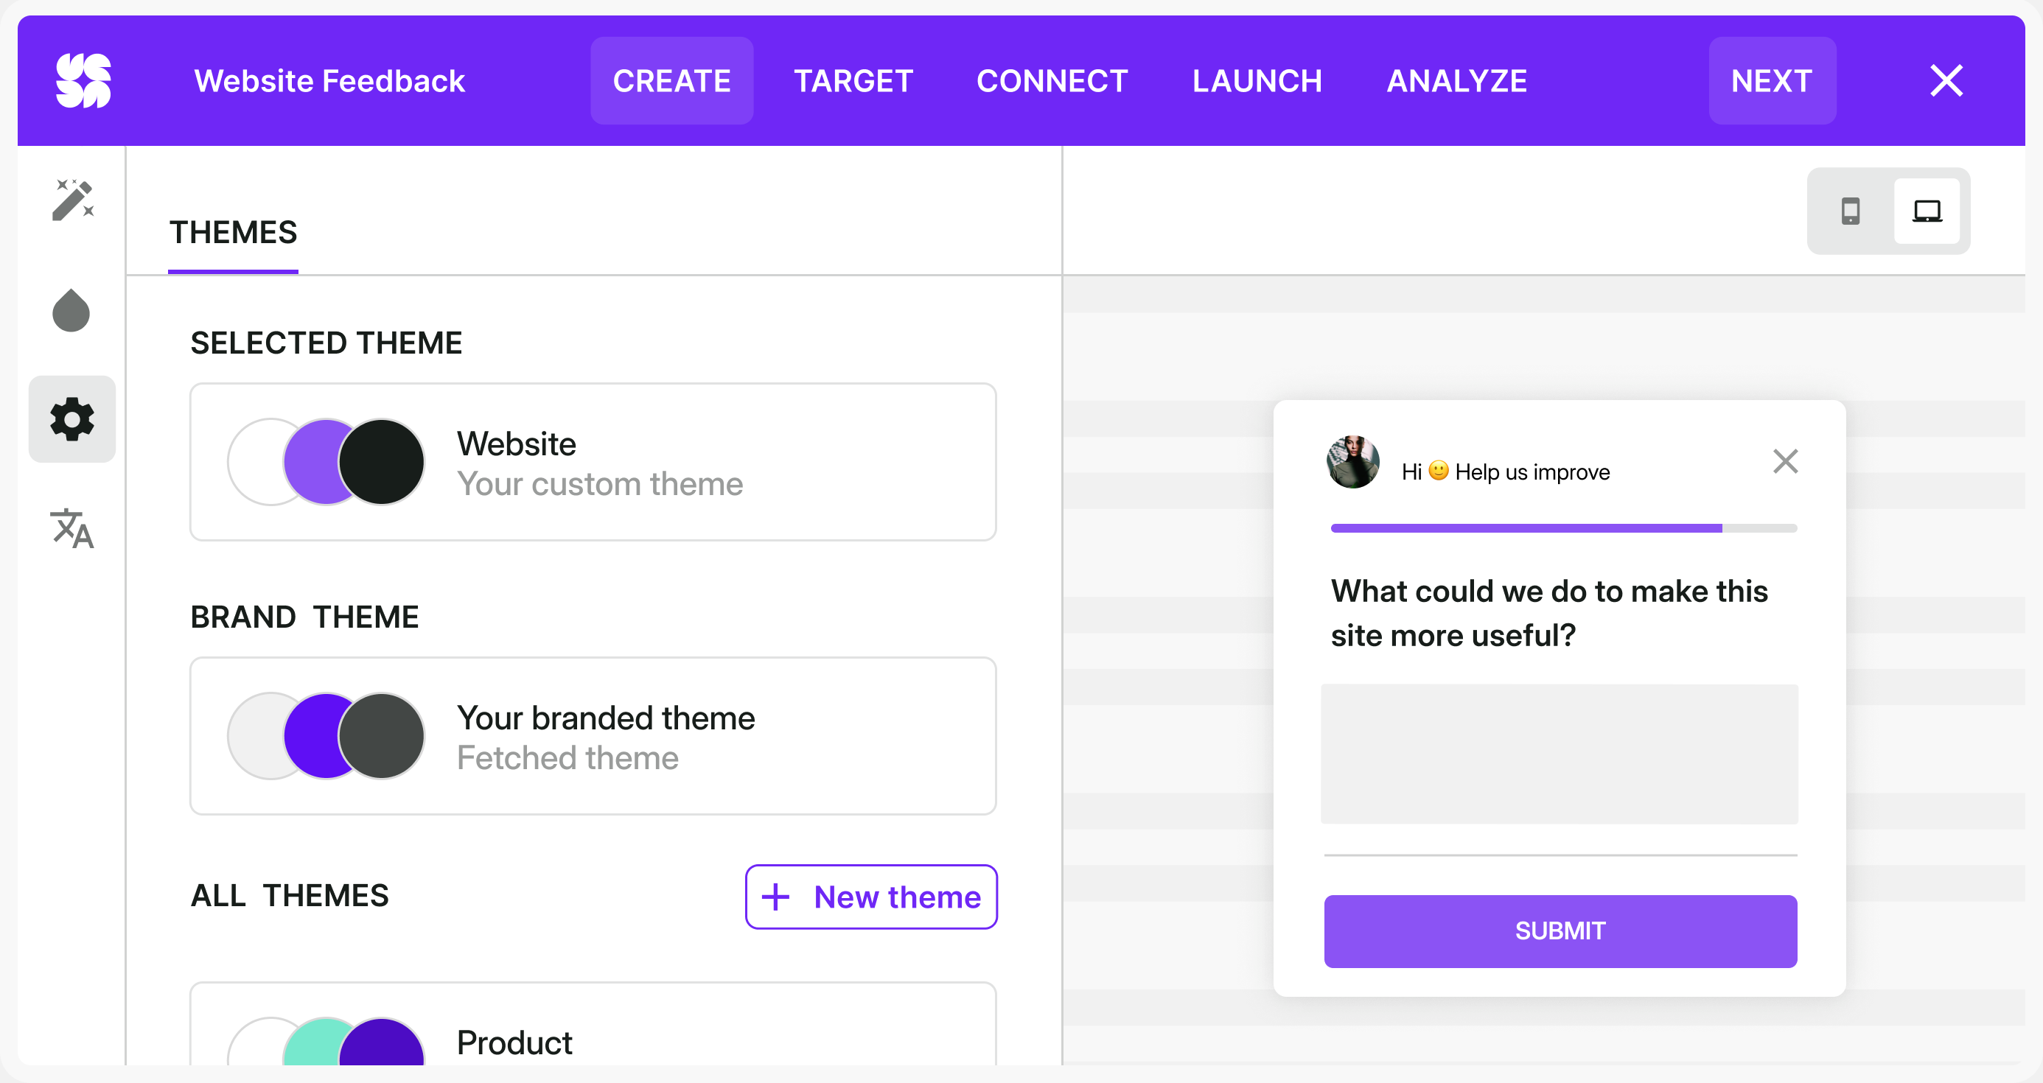Click the survey answer text area
The image size is (2043, 1083).
(x=1560, y=754)
